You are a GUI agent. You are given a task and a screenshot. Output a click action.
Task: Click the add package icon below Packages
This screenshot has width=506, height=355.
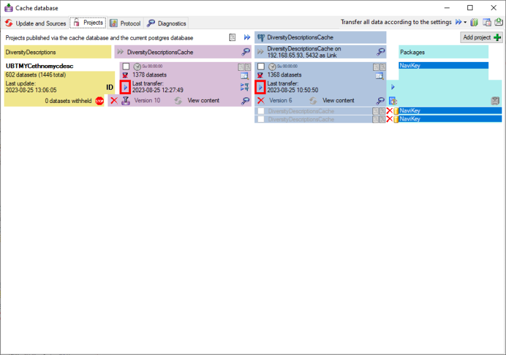[392, 100]
